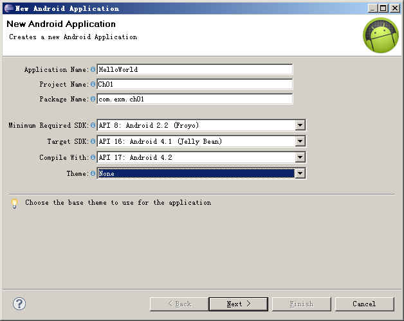Click info icon beside Compile With

pyautogui.click(x=93, y=157)
